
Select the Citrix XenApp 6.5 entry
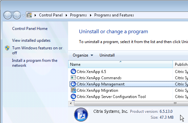[91, 72]
